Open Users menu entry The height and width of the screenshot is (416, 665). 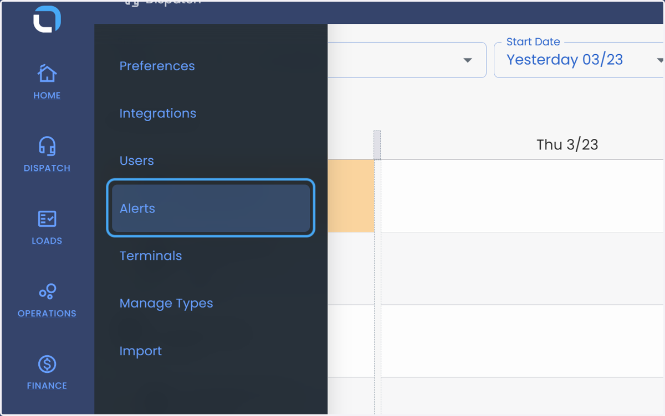(x=137, y=161)
